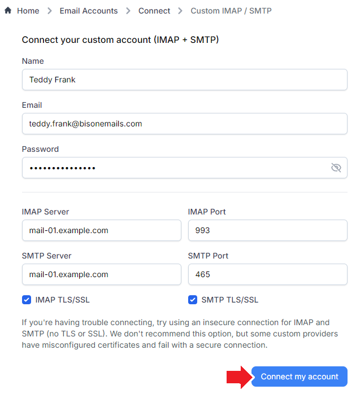Click the Home house icon in breadcrumb

(8, 10)
